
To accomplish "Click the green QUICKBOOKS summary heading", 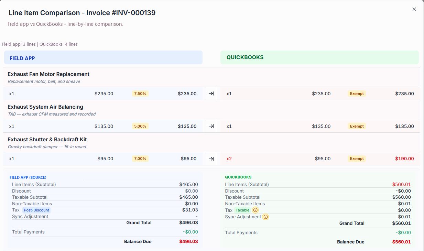I will click(238, 177).
